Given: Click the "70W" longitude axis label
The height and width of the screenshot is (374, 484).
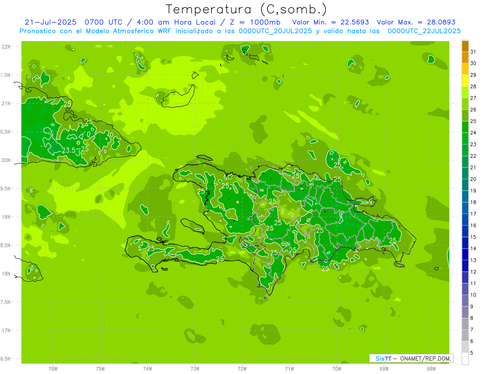Looking at the screenshot, I should point(337,369).
